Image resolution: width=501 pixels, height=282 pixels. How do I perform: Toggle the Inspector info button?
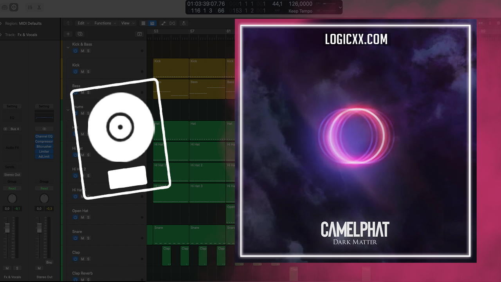tap(14, 7)
